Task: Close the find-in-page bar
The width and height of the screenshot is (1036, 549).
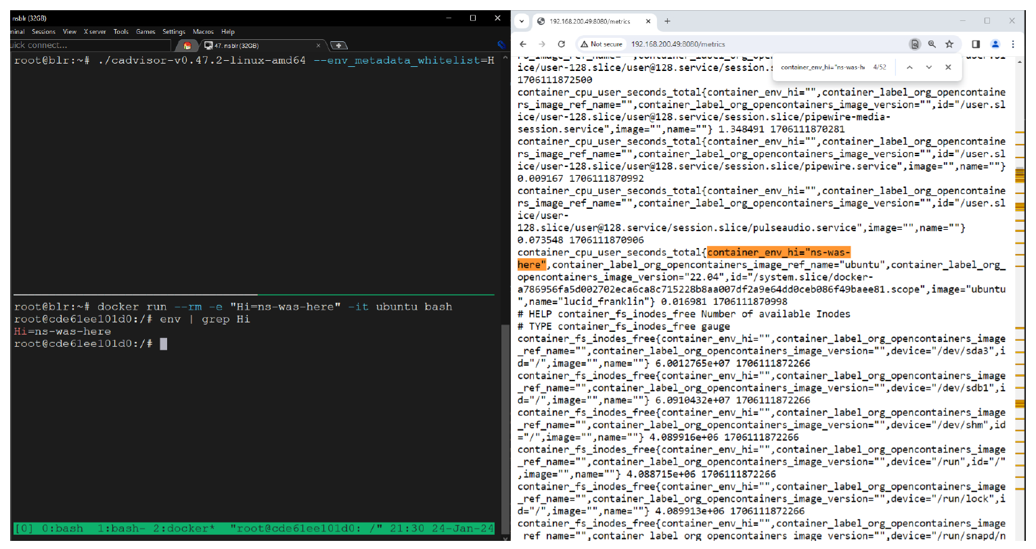Action: tap(948, 67)
